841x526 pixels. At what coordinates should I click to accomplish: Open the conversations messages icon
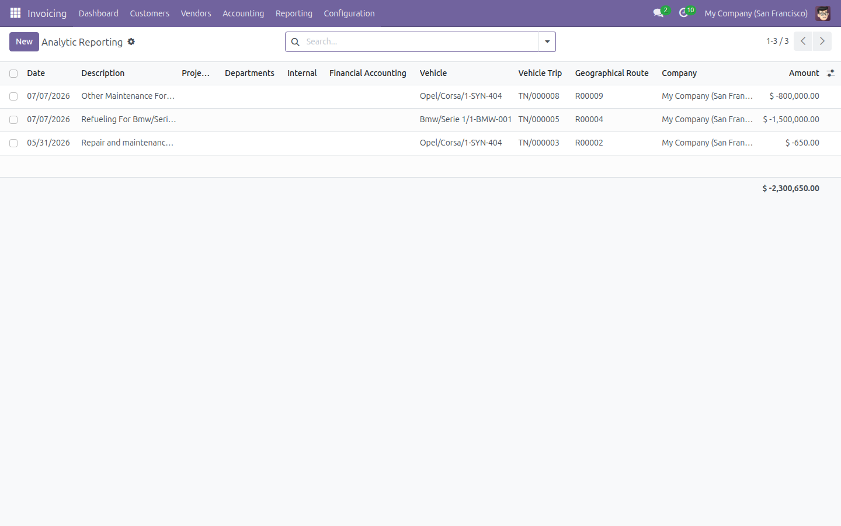(x=659, y=13)
